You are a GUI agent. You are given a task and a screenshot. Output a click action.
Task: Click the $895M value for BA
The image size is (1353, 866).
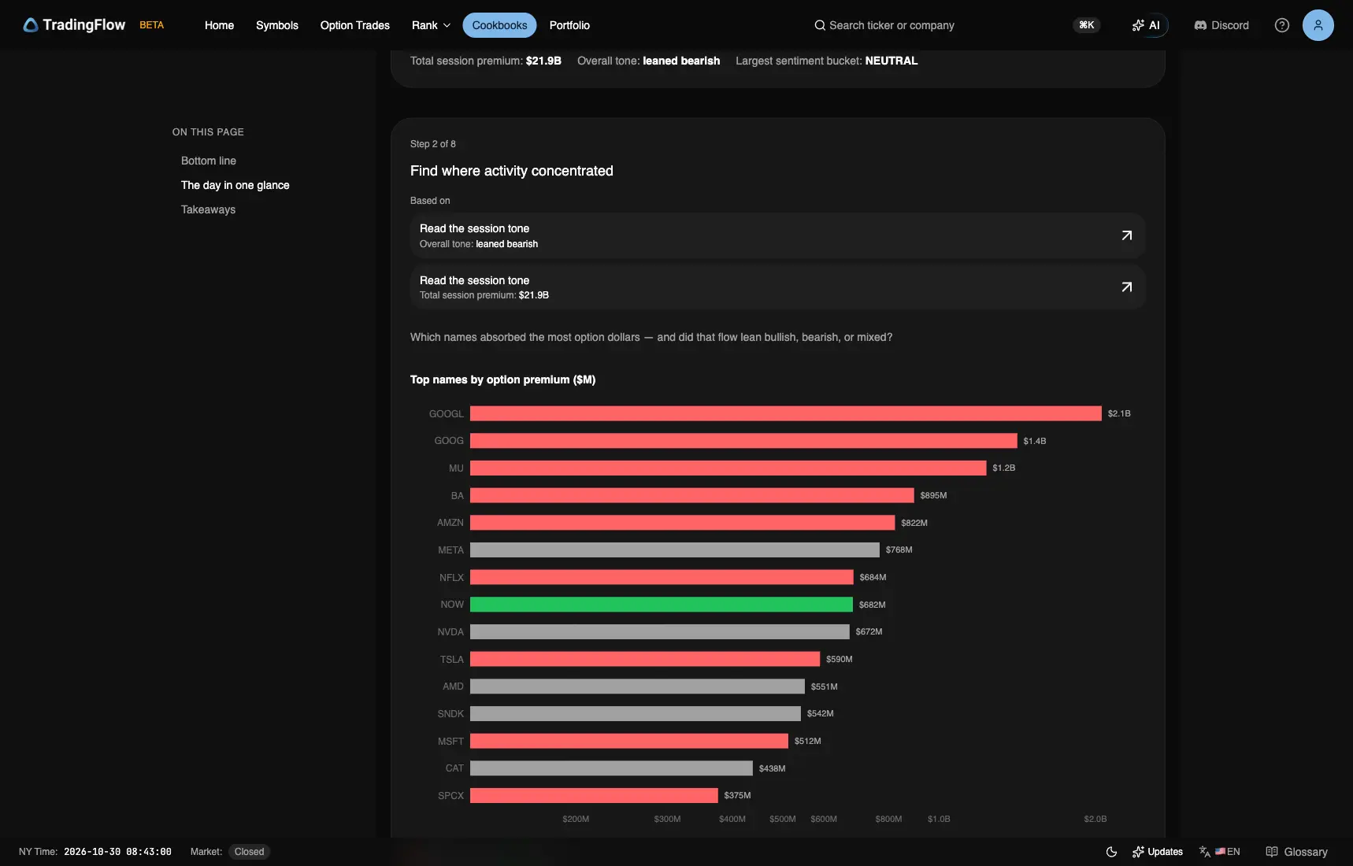(933, 495)
